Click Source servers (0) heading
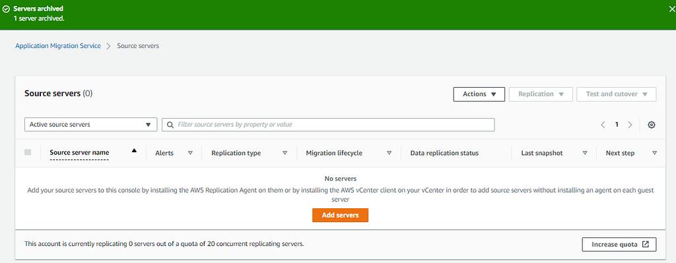The height and width of the screenshot is (263, 676). [59, 94]
